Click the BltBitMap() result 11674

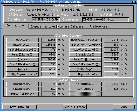click(x=112, y=69)
